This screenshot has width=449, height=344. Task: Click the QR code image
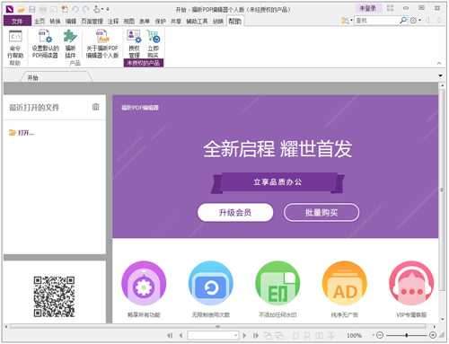(x=54, y=296)
